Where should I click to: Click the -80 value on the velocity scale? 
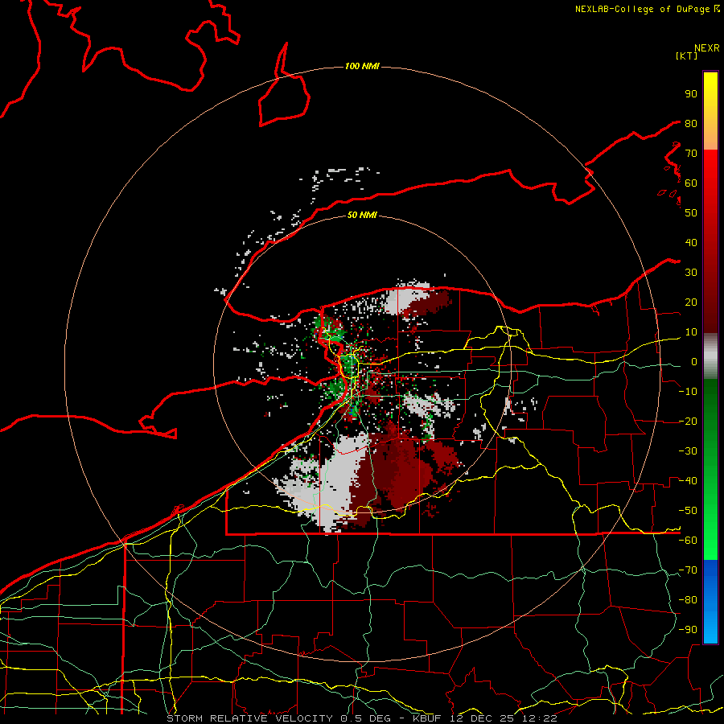click(688, 600)
